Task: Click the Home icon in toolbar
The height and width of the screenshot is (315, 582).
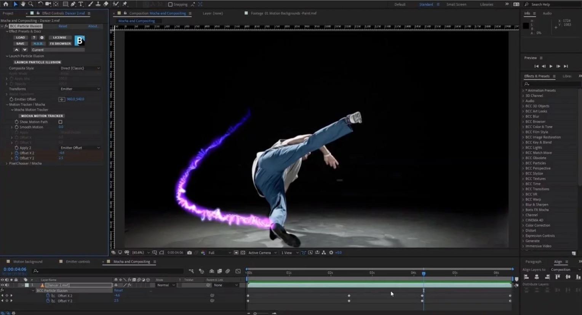Action: click(x=6, y=4)
